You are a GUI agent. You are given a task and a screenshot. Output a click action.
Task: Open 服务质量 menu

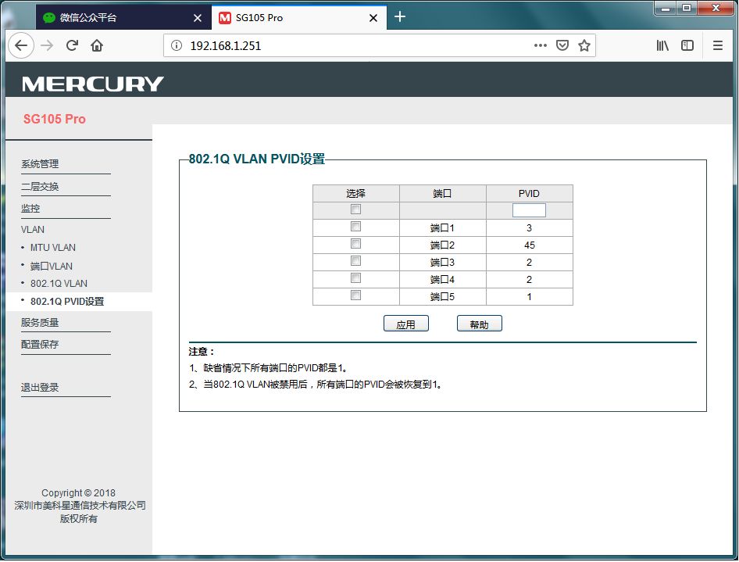pyautogui.click(x=40, y=323)
